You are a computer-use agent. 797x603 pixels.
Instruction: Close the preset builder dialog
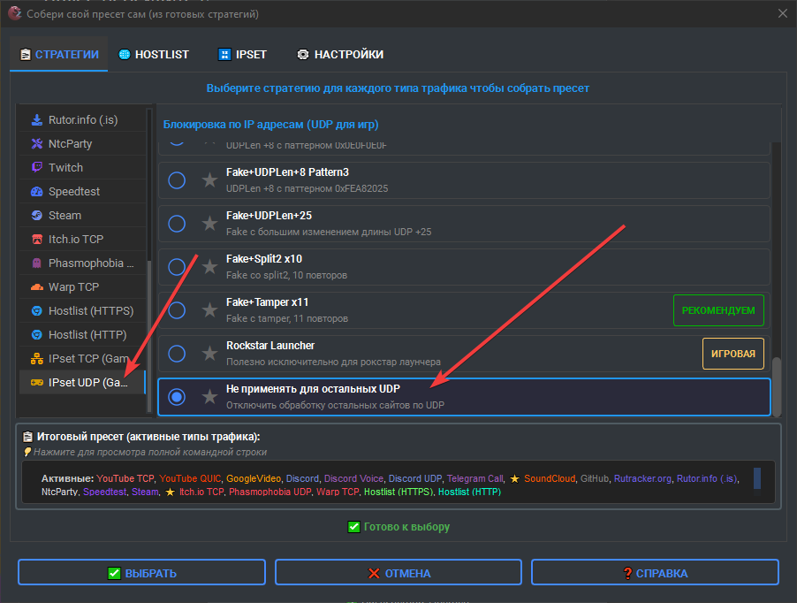click(783, 14)
